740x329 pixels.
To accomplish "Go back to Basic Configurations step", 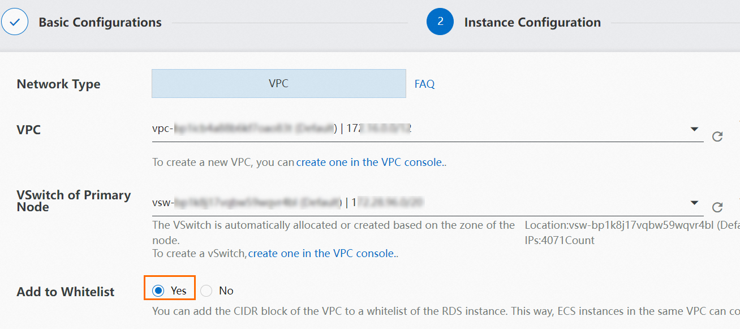I will 100,23.
